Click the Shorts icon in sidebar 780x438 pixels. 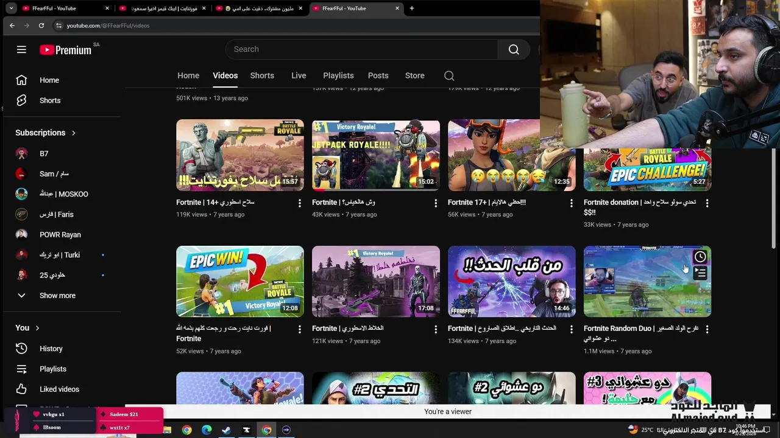pyautogui.click(x=21, y=100)
